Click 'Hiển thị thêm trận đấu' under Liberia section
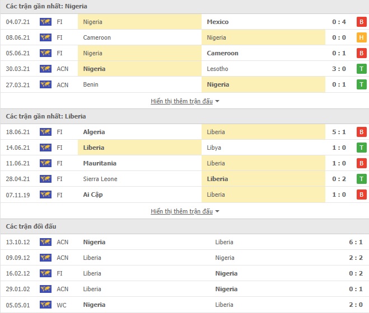Viewport: 369px width, 313px height. click(181, 211)
